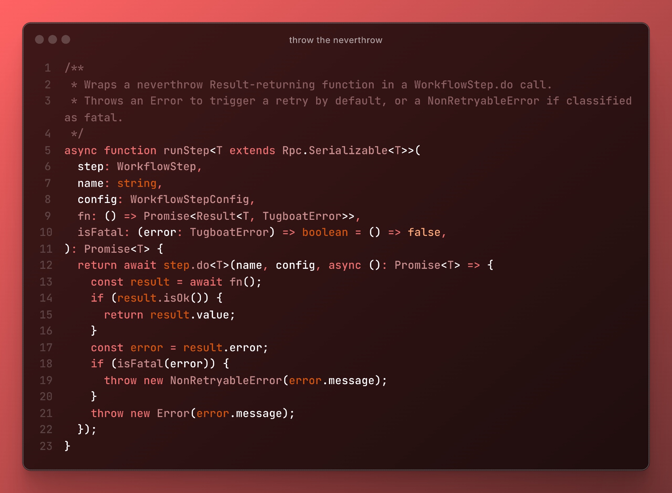
Task: Click the third zoom window dot
Action: point(66,40)
